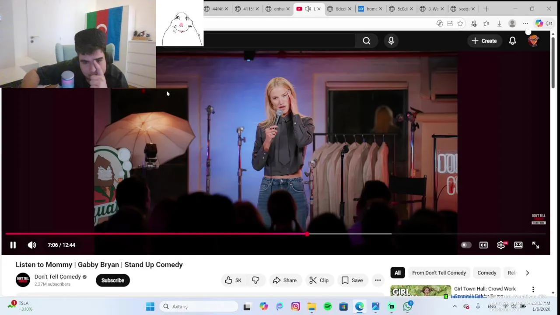
Task: Click the taskbar search box 'Axtarış'
Action: (199, 307)
